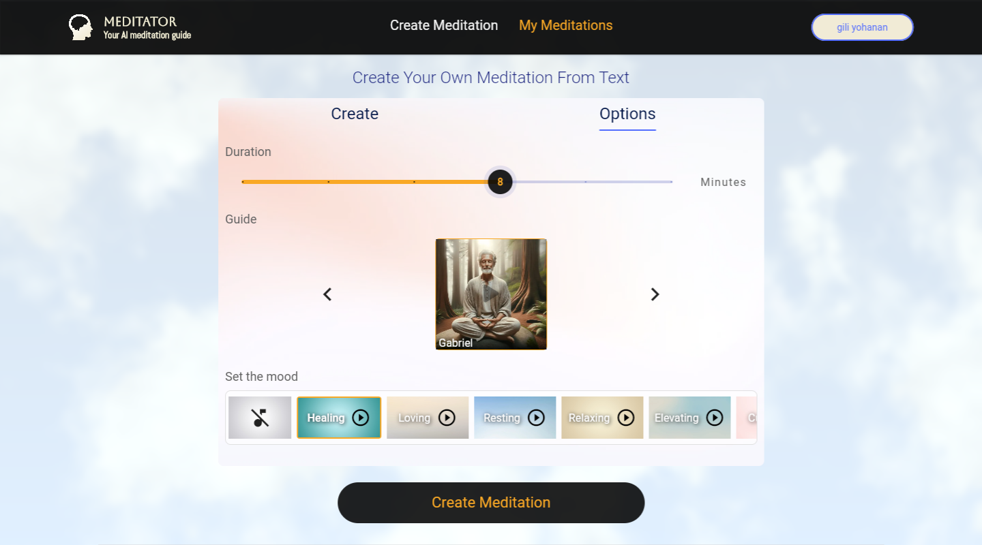Play the Elevating mood preview
This screenshot has height=545, width=982.
pyautogui.click(x=715, y=418)
